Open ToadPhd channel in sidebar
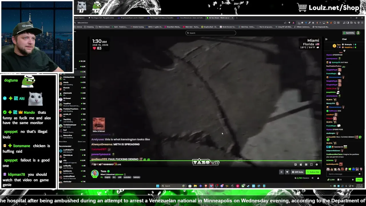This screenshot has height=206, width=366. [x=72, y=104]
